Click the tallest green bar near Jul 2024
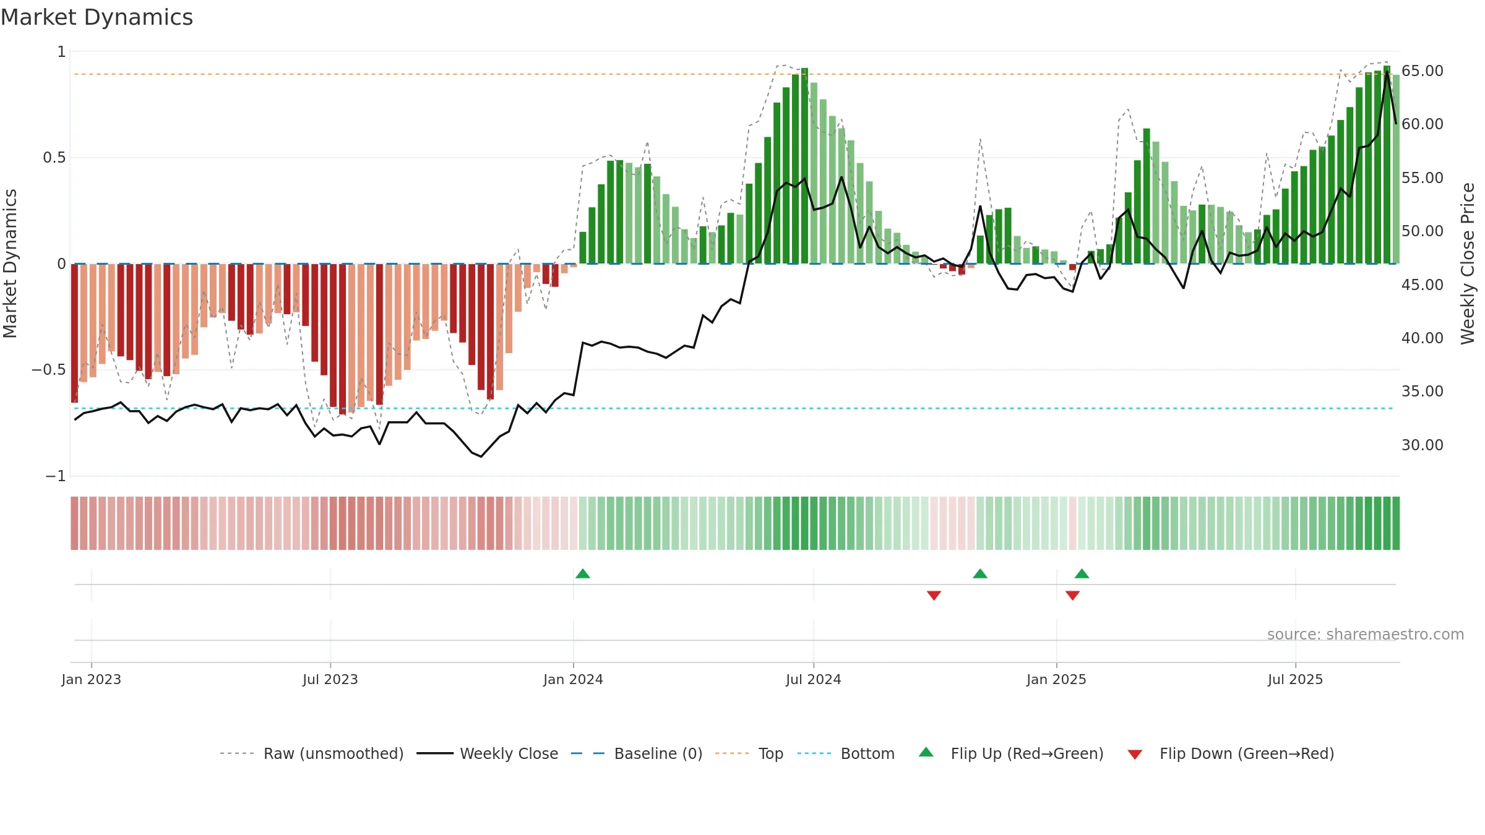The width and height of the screenshot is (1485, 835). pyautogui.click(x=804, y=166)
